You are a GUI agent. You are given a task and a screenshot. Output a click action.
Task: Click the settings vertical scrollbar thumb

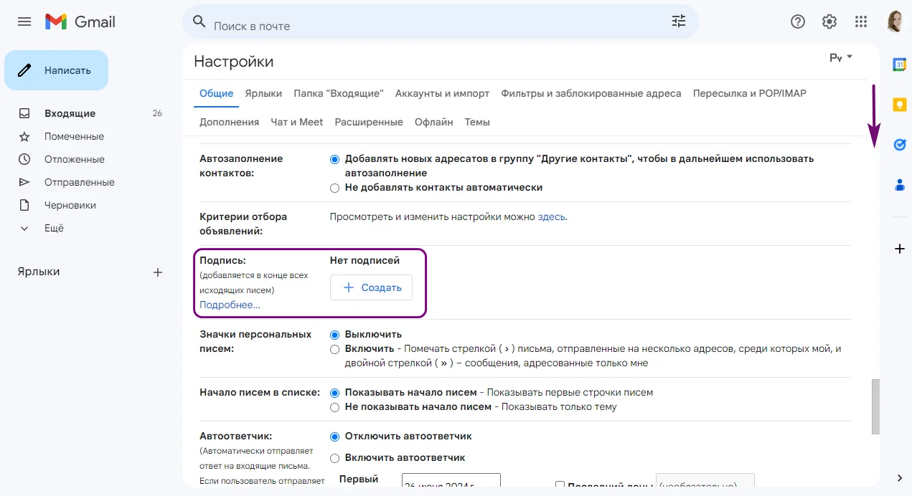click(x=875, y=406)
